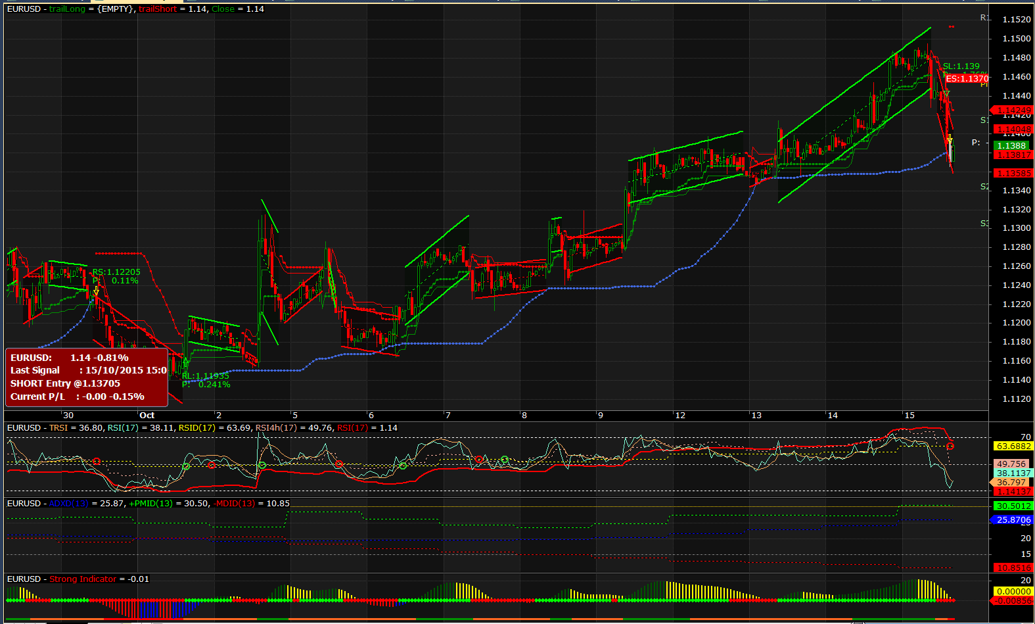Click Close = 1.14 in the chart title

[238, 9]
